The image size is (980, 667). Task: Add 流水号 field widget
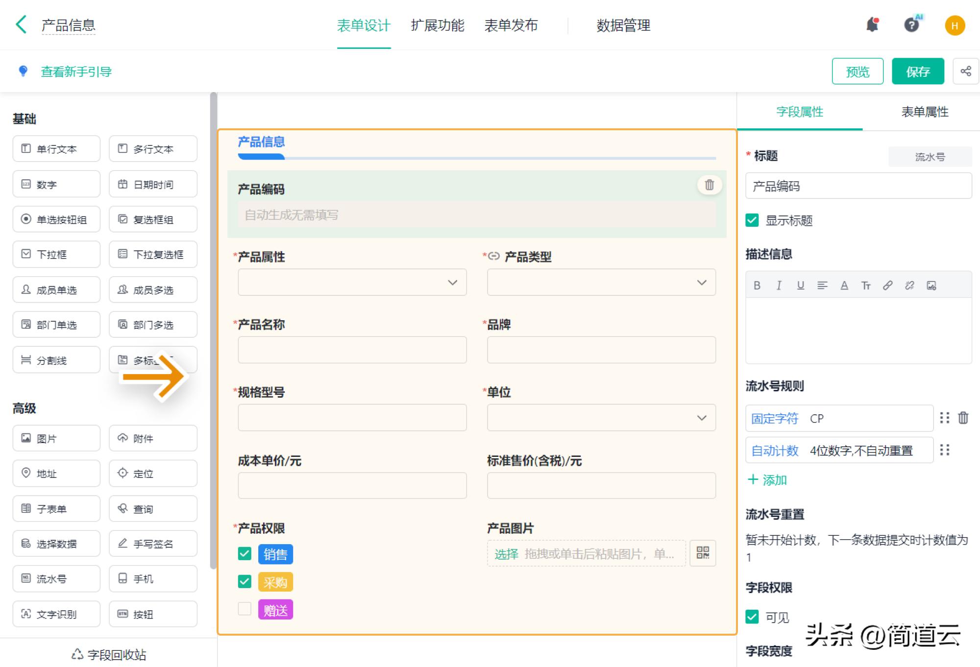point(56,578)
